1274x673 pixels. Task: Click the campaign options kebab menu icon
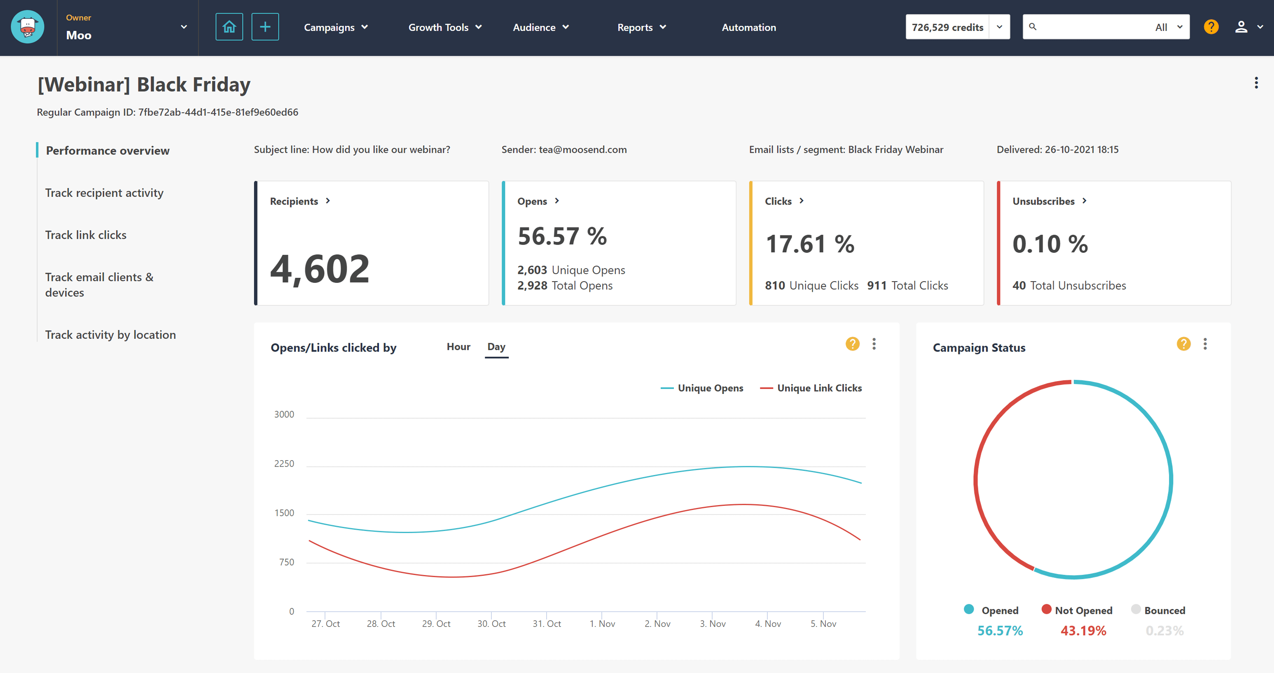pyautogui.click(x=1256, y=83)
